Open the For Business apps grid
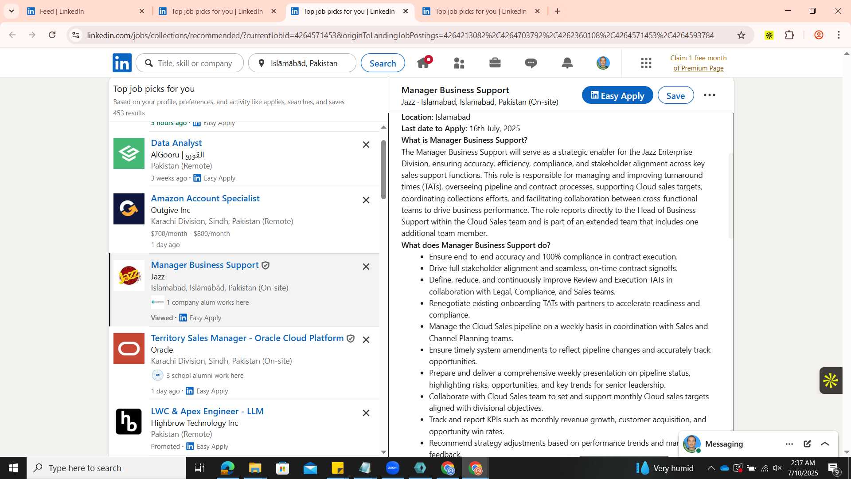851x479 pixels. [x=646, y=63]
